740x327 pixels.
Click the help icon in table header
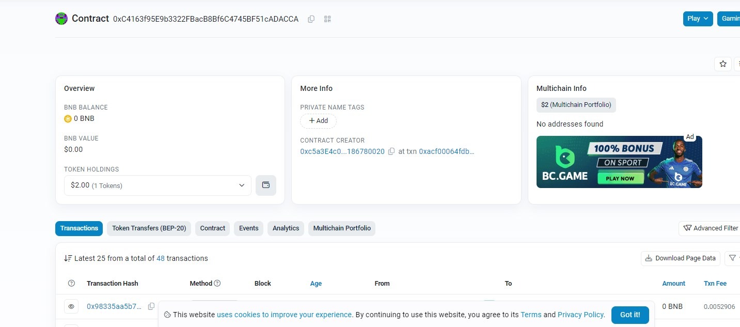pos(71,283)
